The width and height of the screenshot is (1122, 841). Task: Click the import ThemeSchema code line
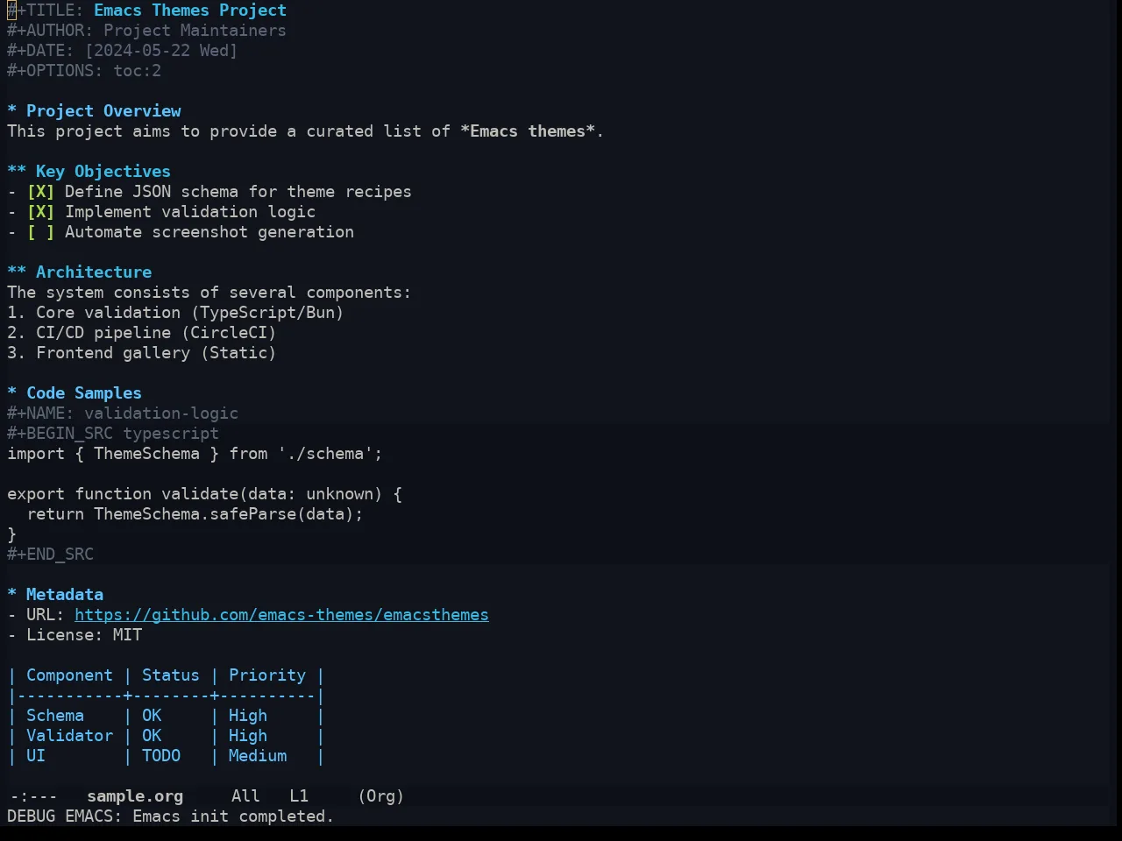(195, 454)
